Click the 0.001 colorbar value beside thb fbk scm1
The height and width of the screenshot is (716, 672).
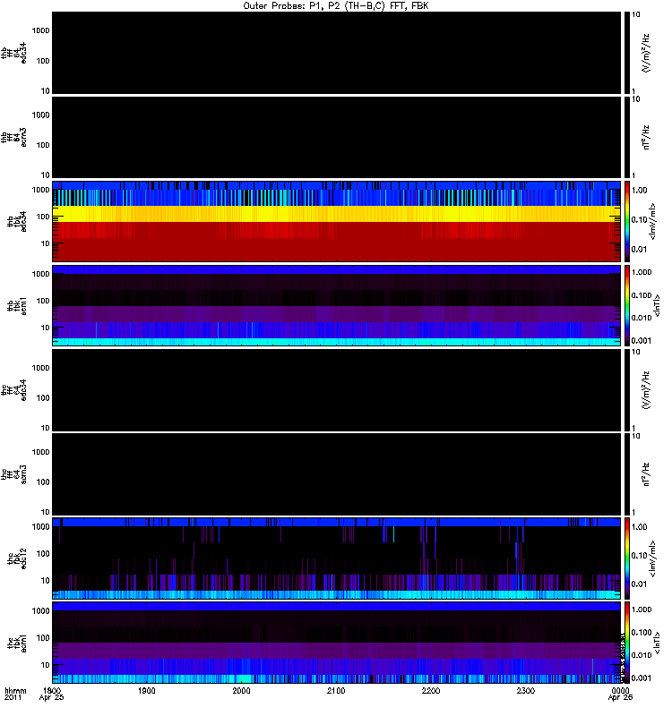tap(641, 341)
